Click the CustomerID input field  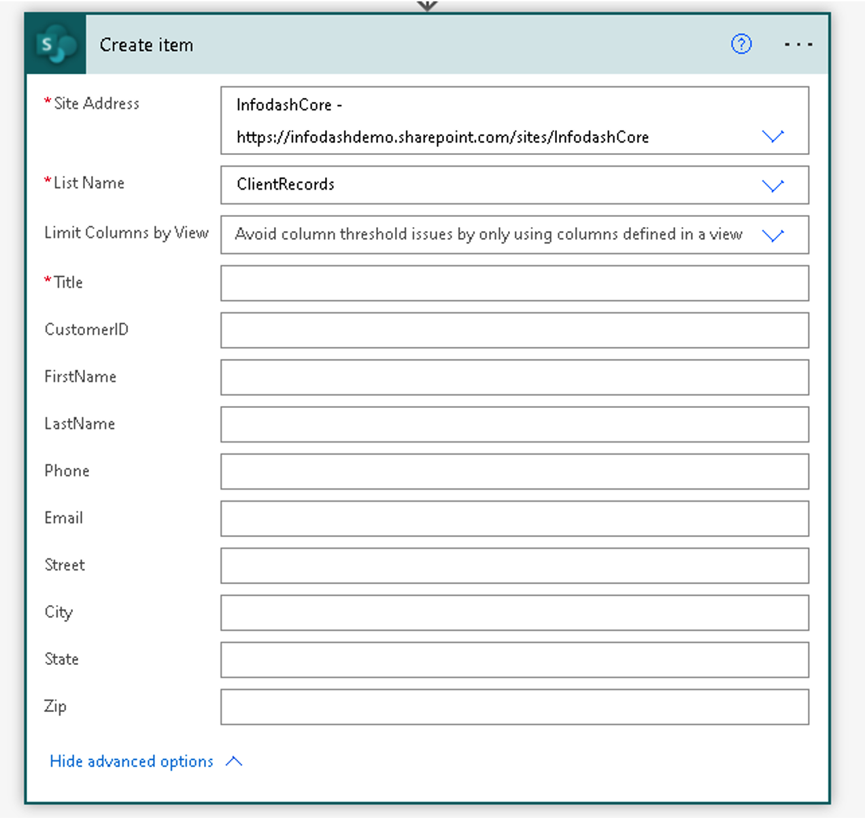(515, 330)
